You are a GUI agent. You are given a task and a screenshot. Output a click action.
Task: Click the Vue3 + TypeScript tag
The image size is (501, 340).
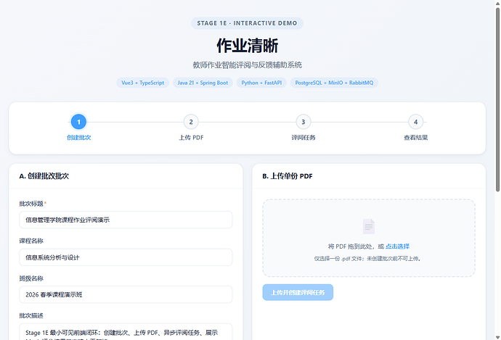pos(142,83)
